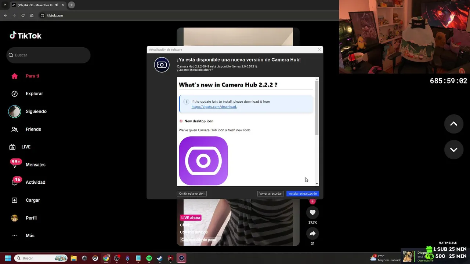Click the Mensajes icon with 99+ badge

tap(15, 164)
